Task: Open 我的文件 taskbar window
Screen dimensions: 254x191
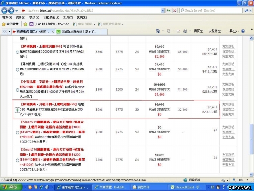Action: [x=149, y=187]
